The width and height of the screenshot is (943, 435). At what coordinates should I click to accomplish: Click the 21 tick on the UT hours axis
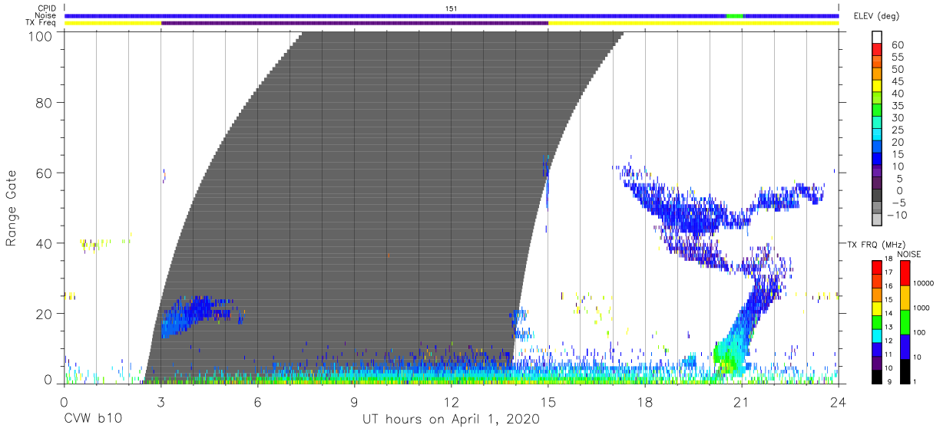coord(742,402)
